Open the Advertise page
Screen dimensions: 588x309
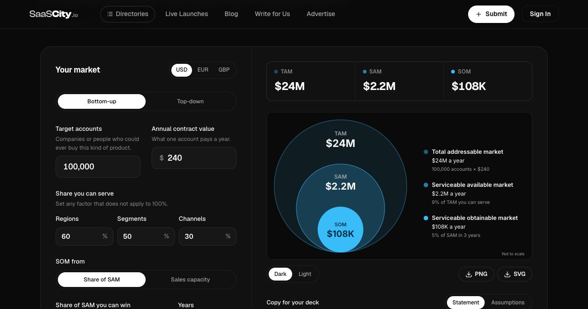coord(321,14)
